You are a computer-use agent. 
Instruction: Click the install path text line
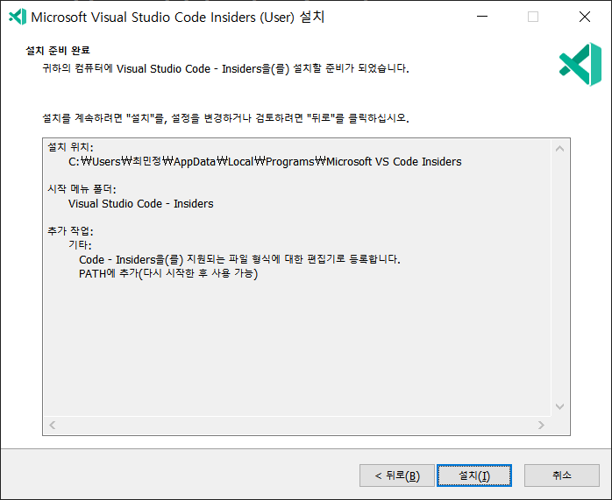265,161
